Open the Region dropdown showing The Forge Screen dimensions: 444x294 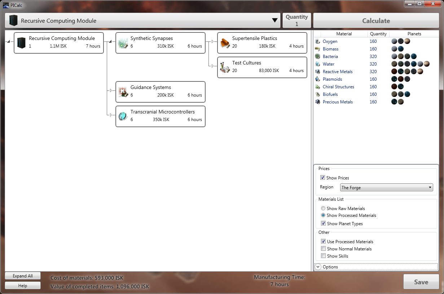(x=386, y=187)
